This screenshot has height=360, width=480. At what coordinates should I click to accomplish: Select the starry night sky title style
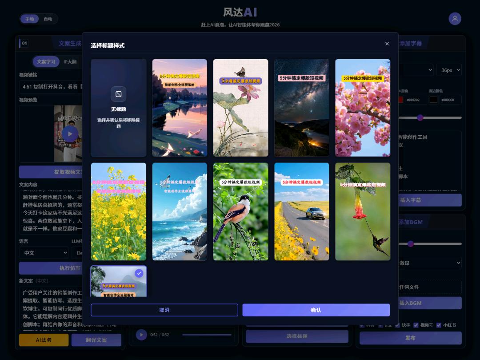(x=301, y=108)
